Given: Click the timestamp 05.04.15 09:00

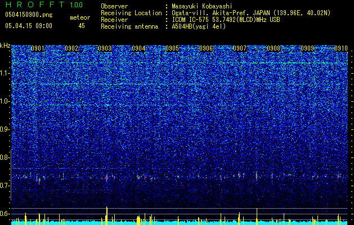Looking at the screenshot, I should (29, 26).
